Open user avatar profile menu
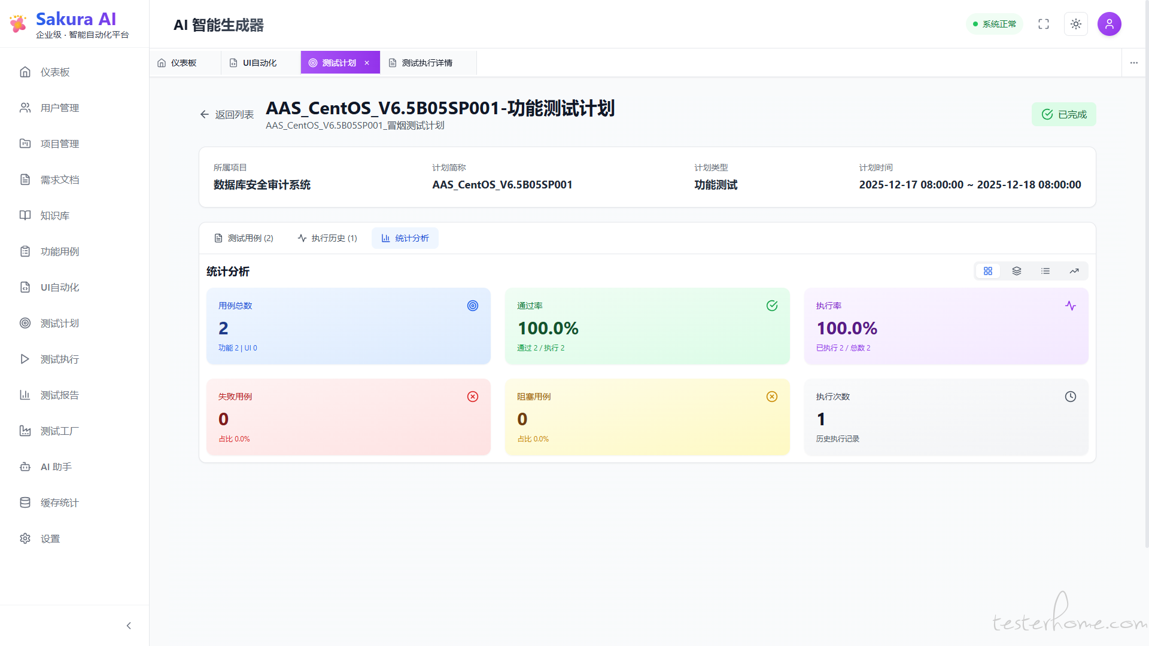The height and width of the screenshot is (646, 1149). (1109, 24)
